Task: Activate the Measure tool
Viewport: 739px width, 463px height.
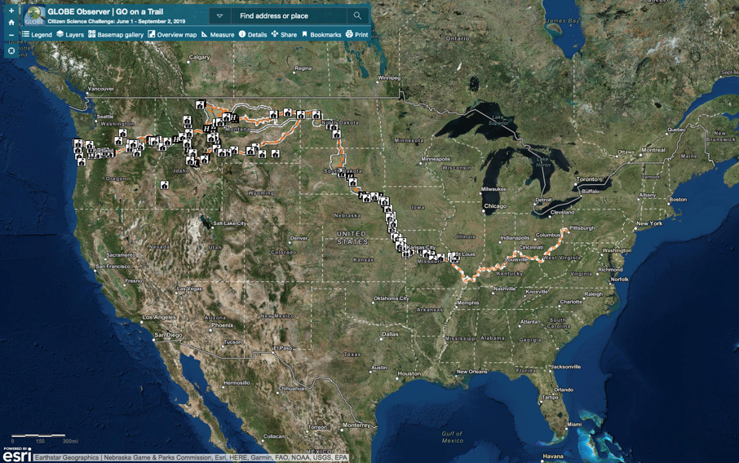Action: (218, 34)
